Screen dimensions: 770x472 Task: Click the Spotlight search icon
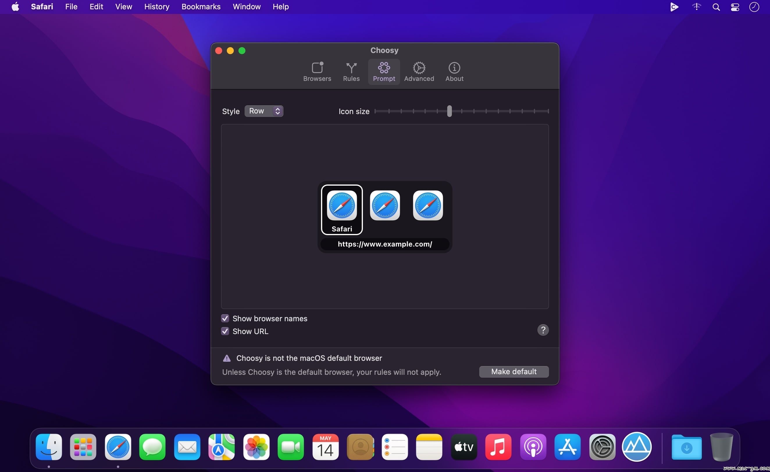point(716,7)
